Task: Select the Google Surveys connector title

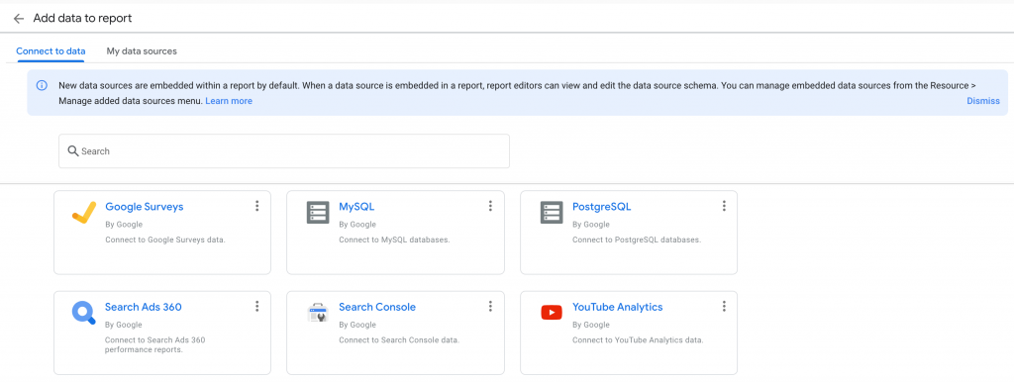Action: [x=145, y=207]
